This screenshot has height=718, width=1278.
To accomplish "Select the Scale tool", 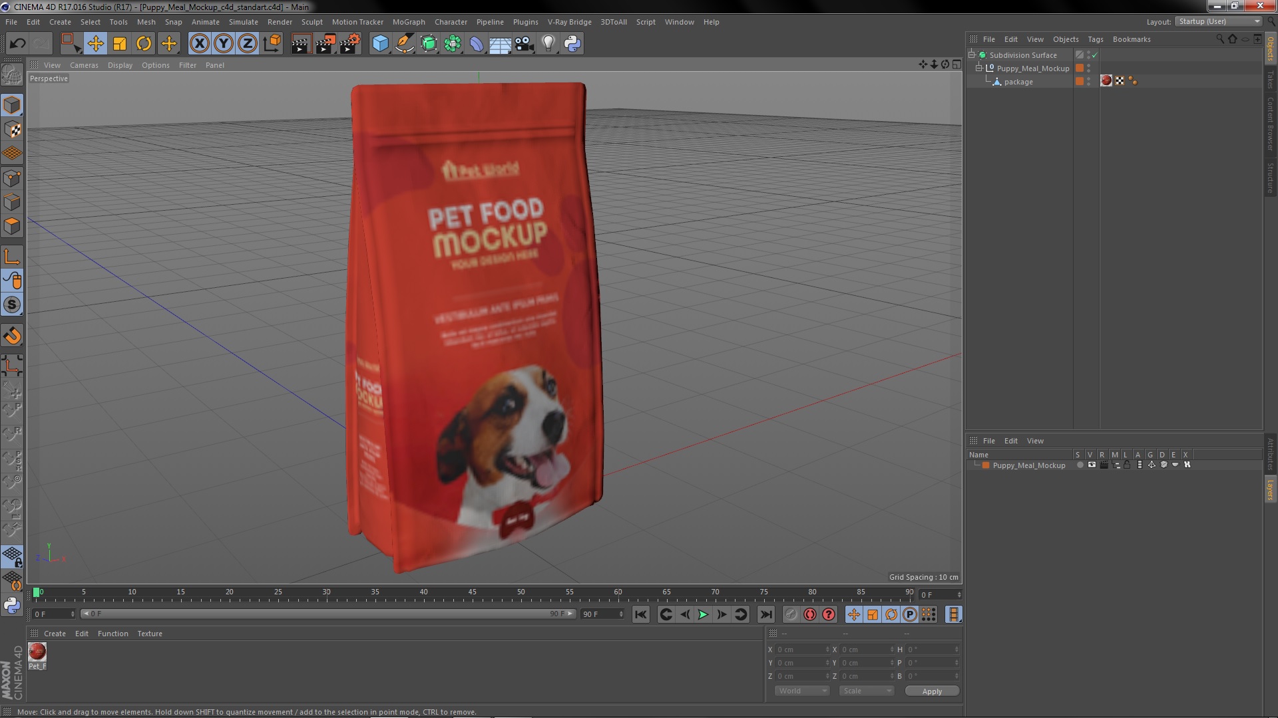I will (x=120, y=44).
